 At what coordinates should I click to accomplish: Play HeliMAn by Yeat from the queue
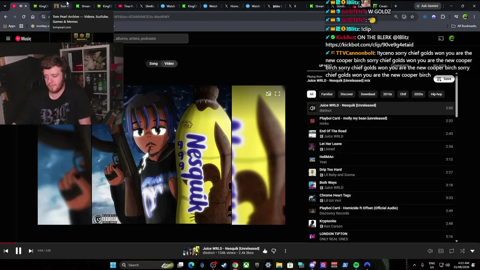coord(381,159)
